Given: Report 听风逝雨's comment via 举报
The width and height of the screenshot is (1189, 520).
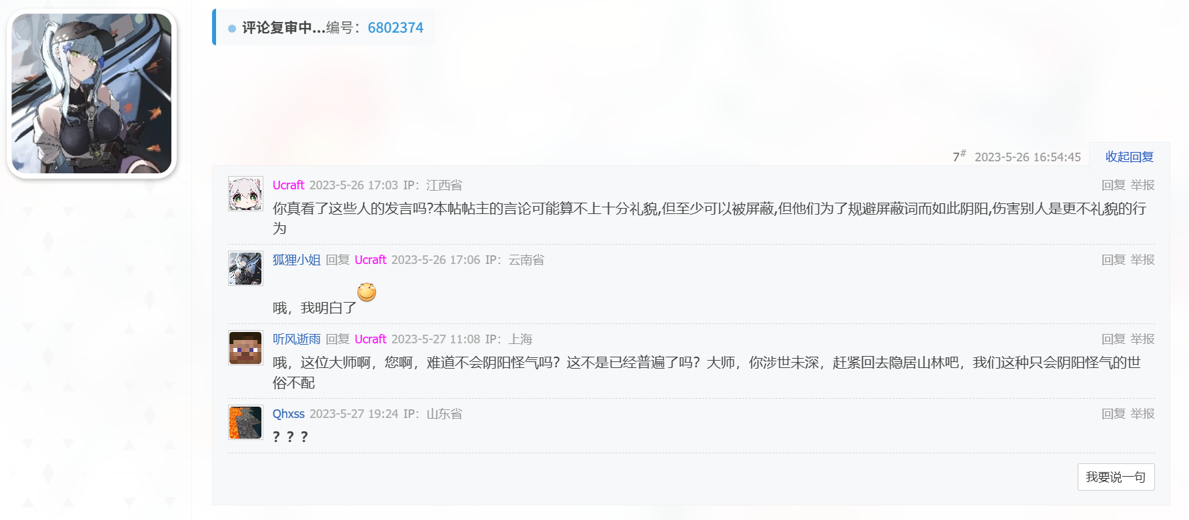Looking at the screenshot, I should [x=1142, y=339].
